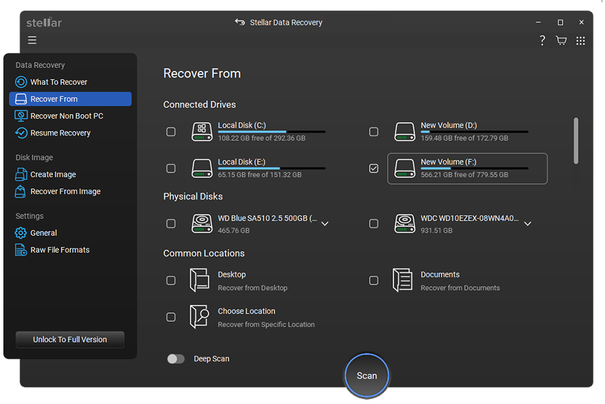Click the Recover Non Boot PC icon

21,116
